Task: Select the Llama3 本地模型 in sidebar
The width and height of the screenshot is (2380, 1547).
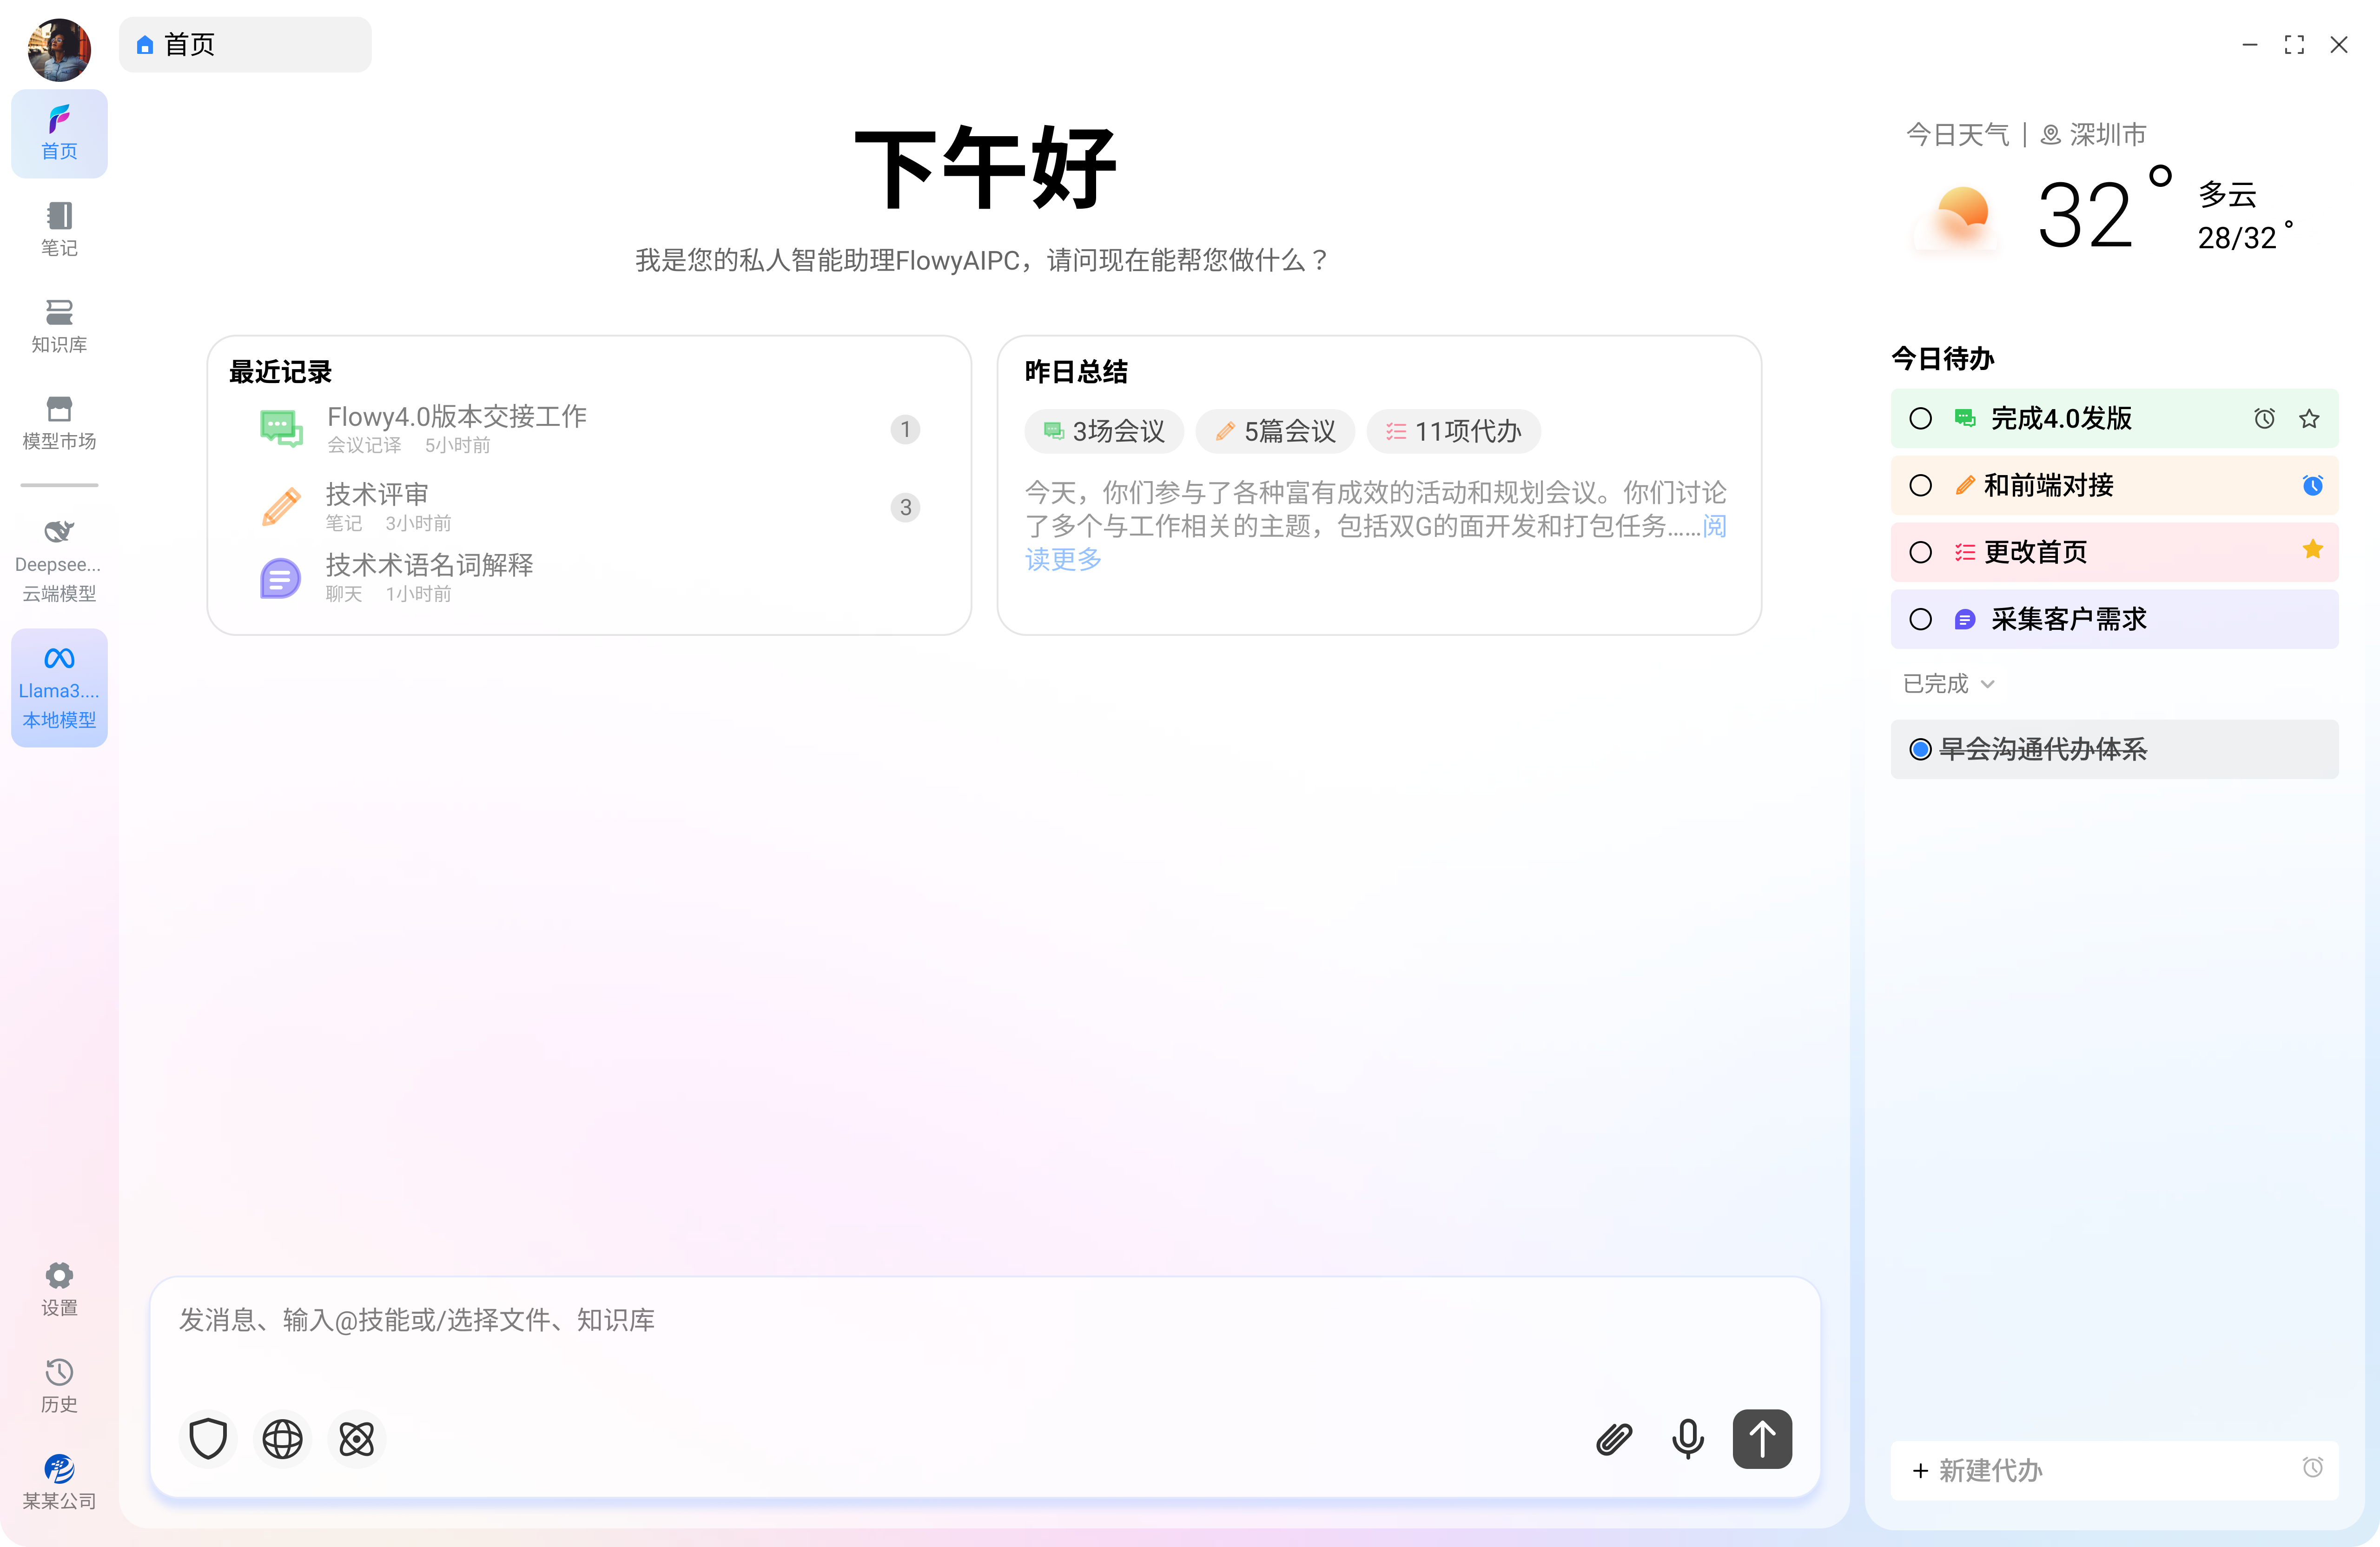Action: [58, 688]
